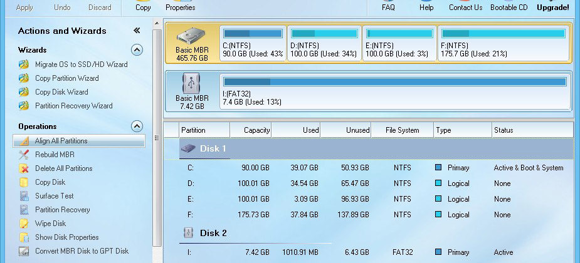Click the Surface Test icon

pos(24,196)
